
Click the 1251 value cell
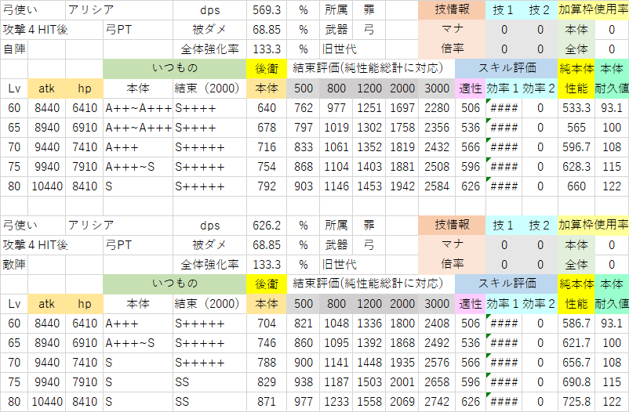coord(369,108)
